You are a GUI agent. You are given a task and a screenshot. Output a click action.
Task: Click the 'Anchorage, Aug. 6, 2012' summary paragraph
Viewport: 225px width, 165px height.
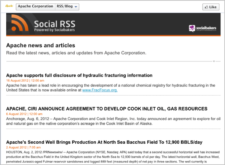pos(113,121)
